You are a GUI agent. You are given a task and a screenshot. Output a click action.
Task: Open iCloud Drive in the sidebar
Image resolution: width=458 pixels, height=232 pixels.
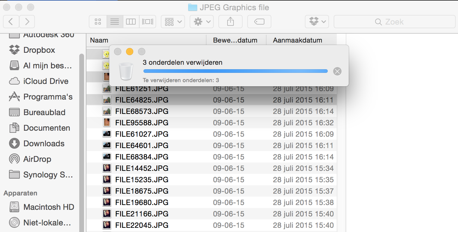pyautogui.click(x=46, y=81)
